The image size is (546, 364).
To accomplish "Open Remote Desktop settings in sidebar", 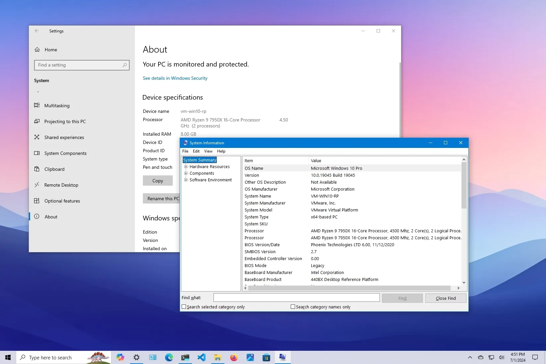I will (61, 185).
